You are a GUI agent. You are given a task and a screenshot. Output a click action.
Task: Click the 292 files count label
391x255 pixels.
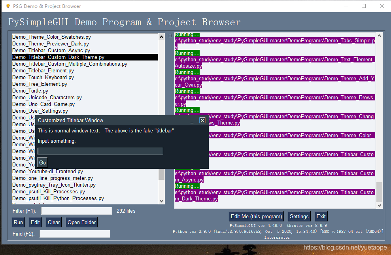[x=126, y=211]
